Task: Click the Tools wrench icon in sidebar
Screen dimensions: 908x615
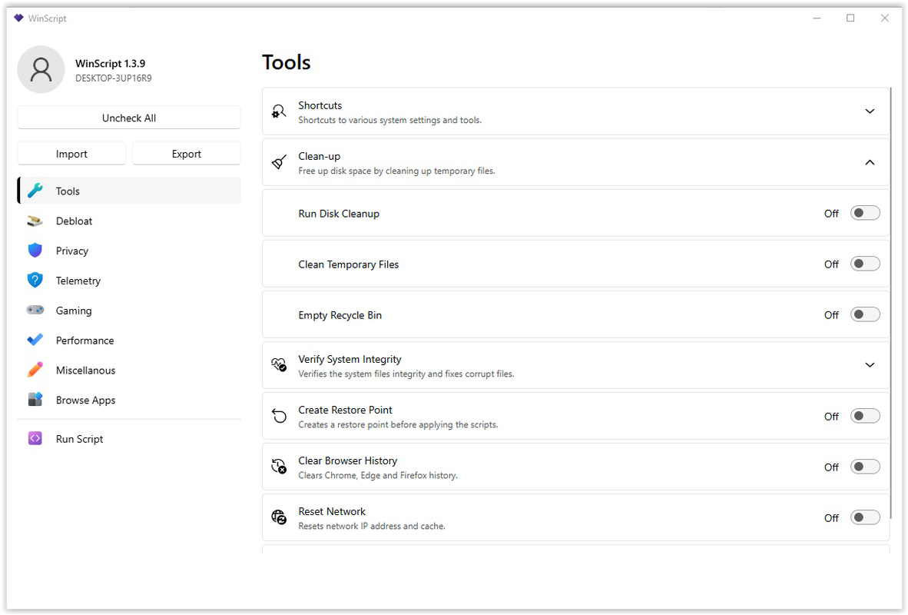Action: pyautogui.click(x=35, y=191)
